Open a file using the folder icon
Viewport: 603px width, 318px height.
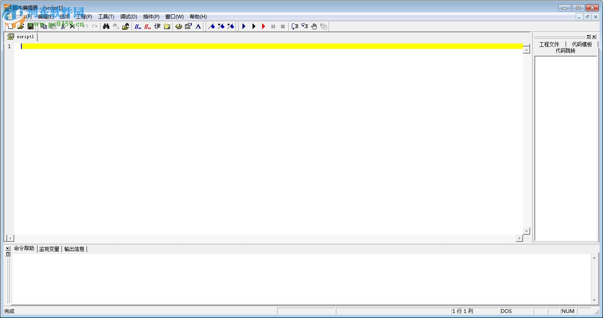pos(21,26)
